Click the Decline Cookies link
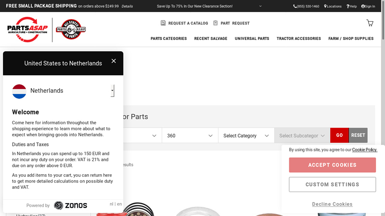 [332, 204]
